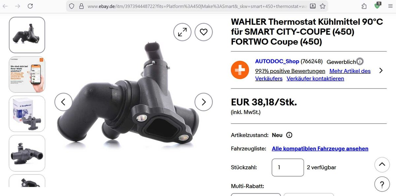The width and height of the screenshot is (396, 196).
Task: Show previous product image
Action: point(63,102)
